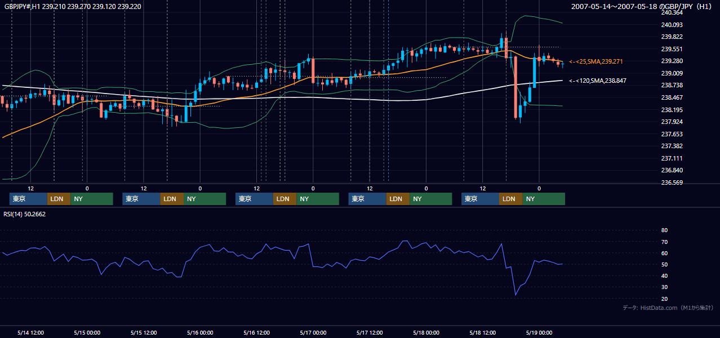This screenshot has width=720, height=338.
Task: Select the RSI 30 level label
Action: coord(664,287)
